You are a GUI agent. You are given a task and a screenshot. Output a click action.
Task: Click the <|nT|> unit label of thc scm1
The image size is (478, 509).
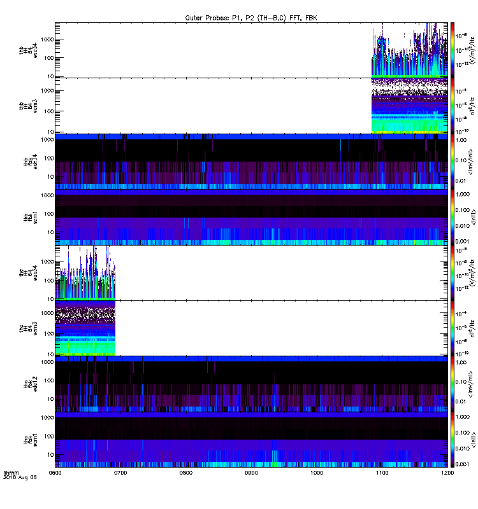pyautogui.click(x=474, y=440)
